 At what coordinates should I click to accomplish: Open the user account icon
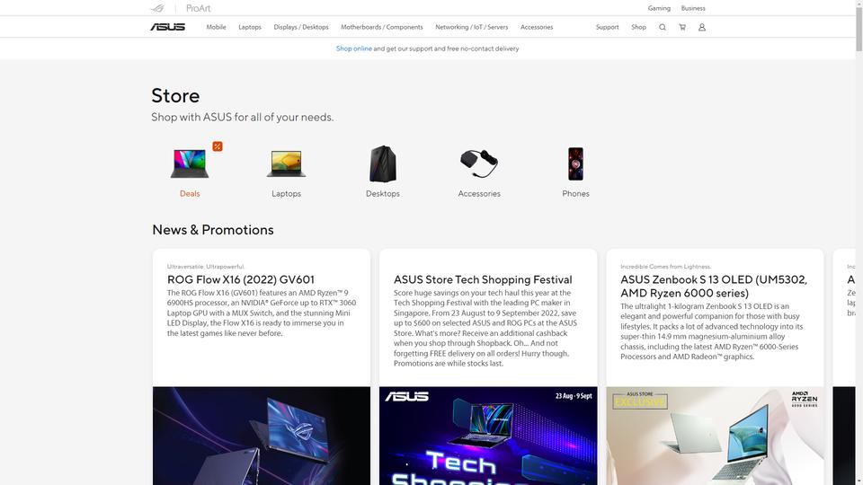pyautogui.click(x=702, y=27)
